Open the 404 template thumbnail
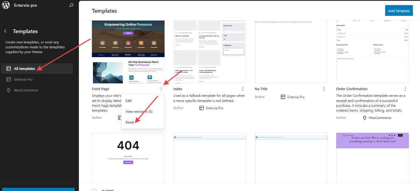420x191 pixels. pyautogui.click(x=128, y=158)
